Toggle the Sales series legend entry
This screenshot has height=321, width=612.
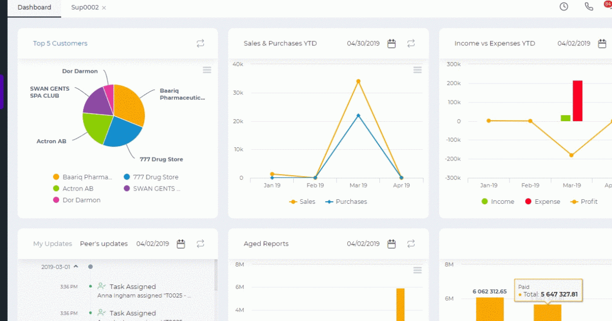pos(302,202)
